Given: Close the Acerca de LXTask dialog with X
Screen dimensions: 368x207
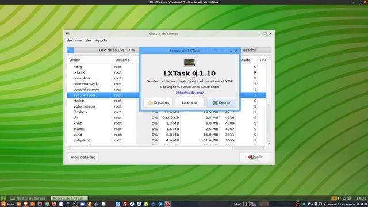Looking at the screenshot, I should pos(236,51).
